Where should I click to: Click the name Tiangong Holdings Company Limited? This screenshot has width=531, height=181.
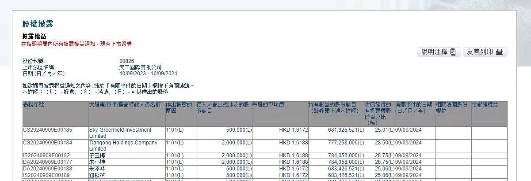(x=123, y=146)
